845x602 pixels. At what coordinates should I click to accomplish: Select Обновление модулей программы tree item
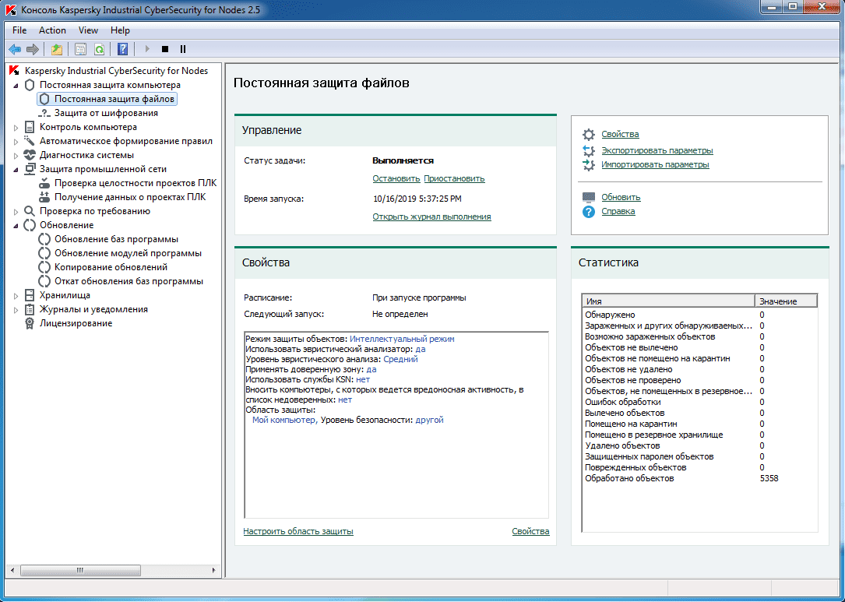pos(128,253)
